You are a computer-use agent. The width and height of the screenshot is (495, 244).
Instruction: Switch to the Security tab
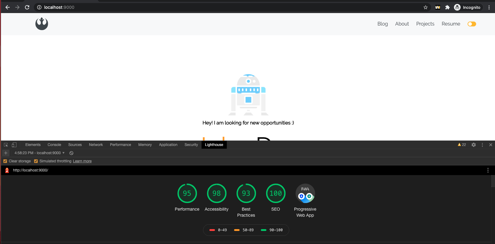(191, 145)
